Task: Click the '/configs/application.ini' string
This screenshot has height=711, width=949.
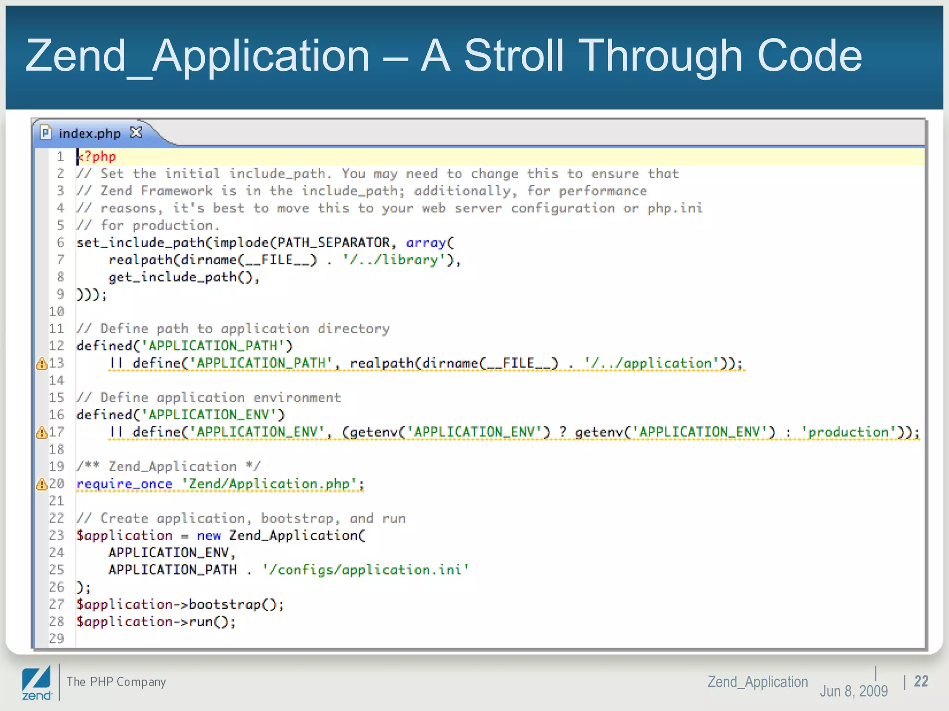Action: click(366, 570)
